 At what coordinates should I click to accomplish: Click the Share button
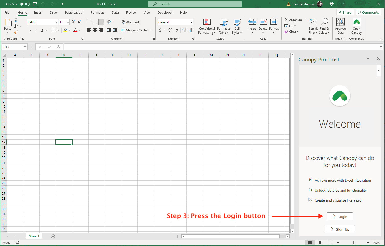click(x=345, y=12)
